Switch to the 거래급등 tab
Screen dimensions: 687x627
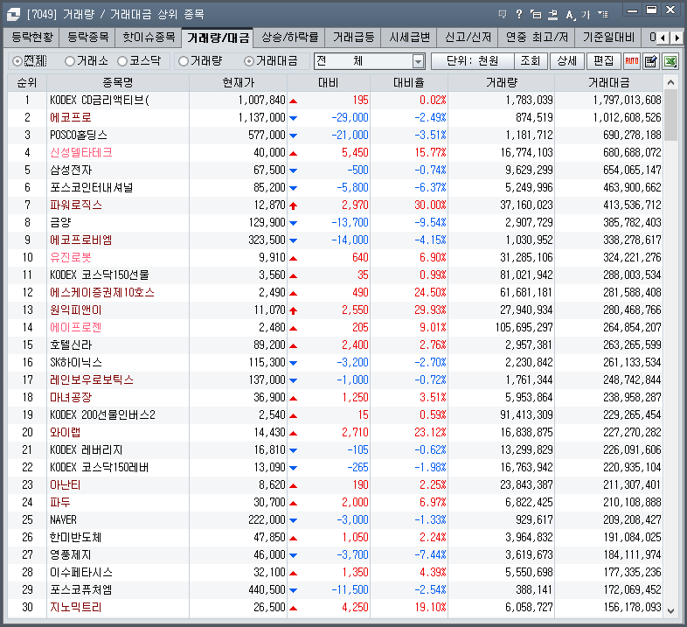(353, 38)
